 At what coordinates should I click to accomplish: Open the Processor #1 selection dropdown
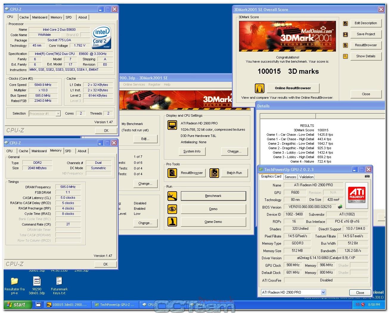tap(58, 114)
